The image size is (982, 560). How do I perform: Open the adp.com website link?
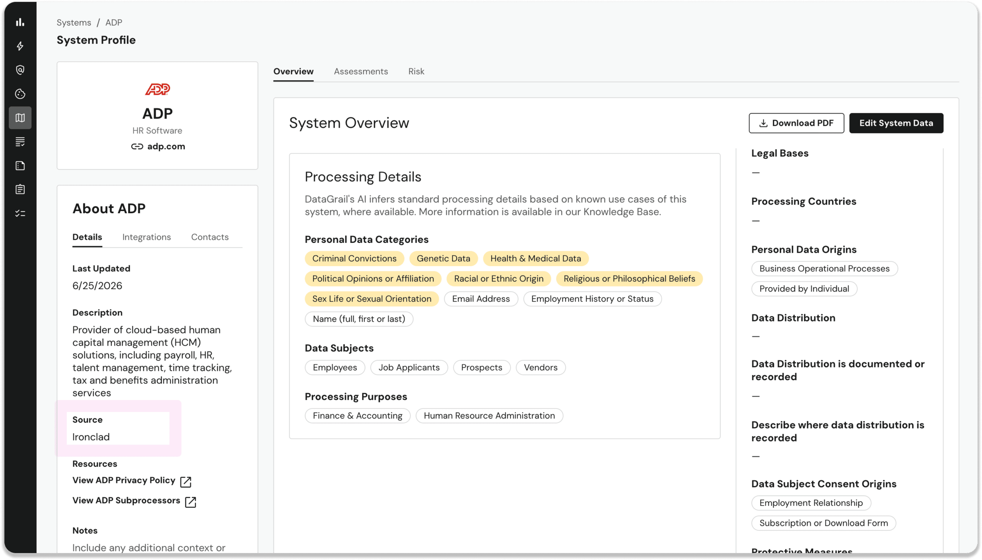(x=166, y=147)
